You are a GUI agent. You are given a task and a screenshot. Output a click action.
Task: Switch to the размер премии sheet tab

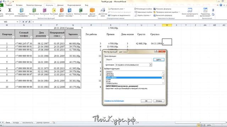43,122
